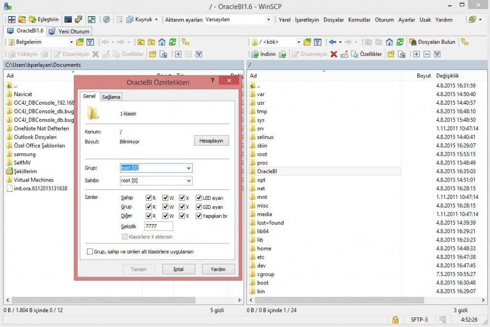Open the console terminal icon
The height and width of the screenshot is (327, 490).
68,20
